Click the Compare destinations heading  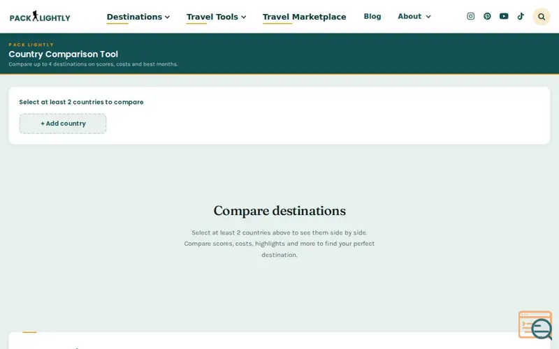279,211
